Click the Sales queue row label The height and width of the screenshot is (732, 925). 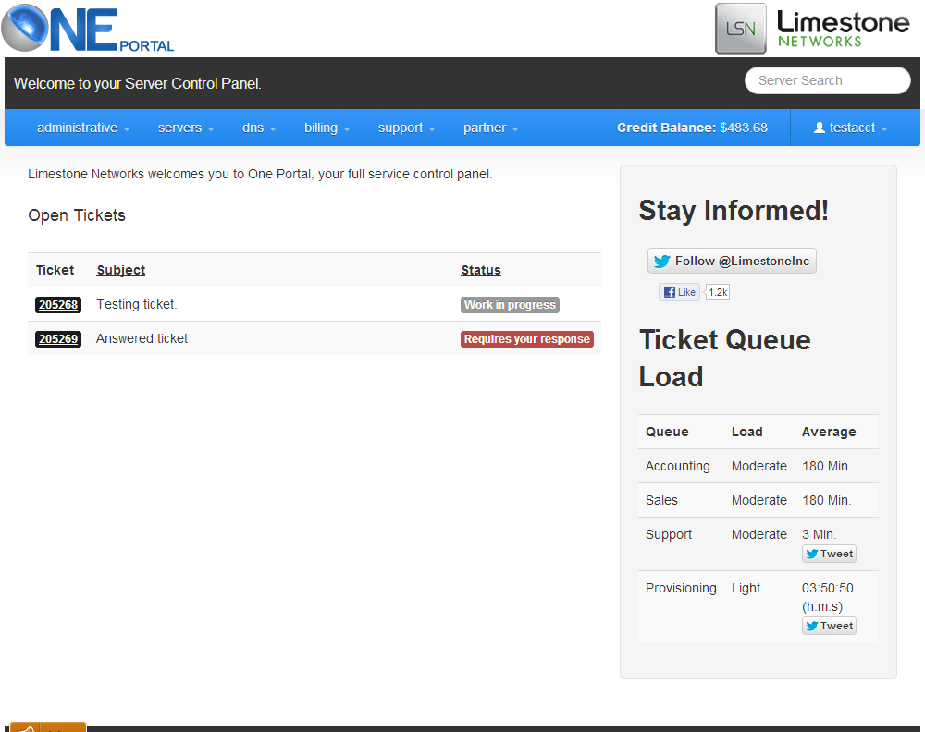click(661, 500)
